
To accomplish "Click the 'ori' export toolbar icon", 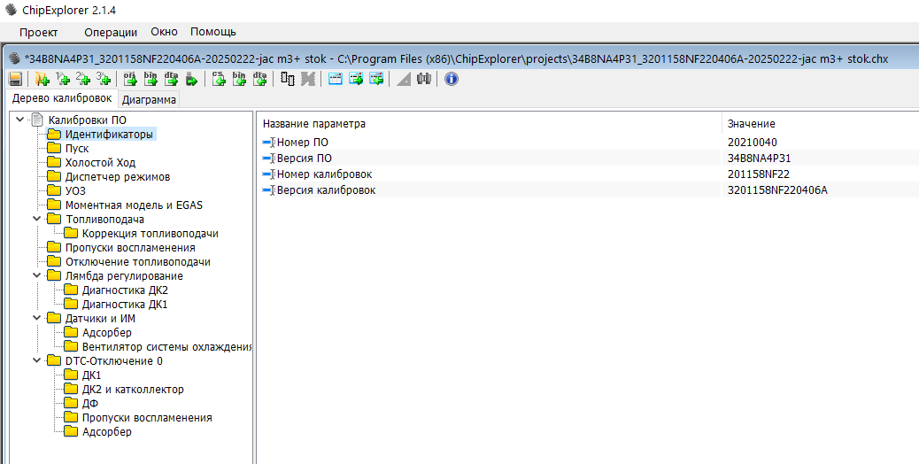I will [x=130, y=79].
